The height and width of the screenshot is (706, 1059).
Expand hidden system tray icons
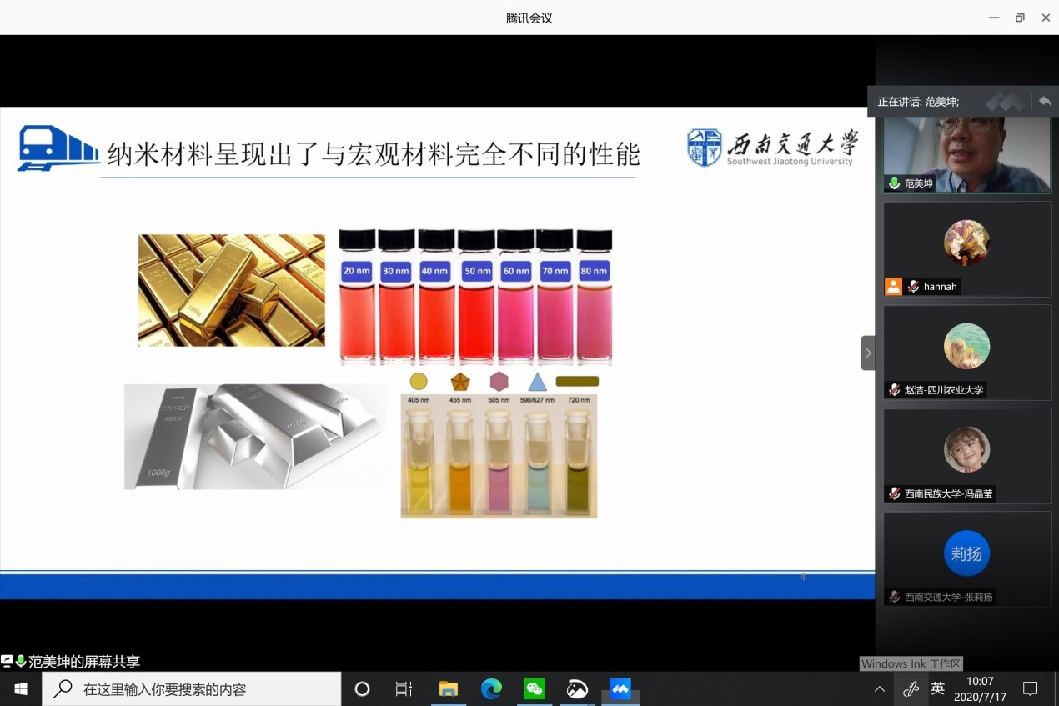(x=879, y=688)
